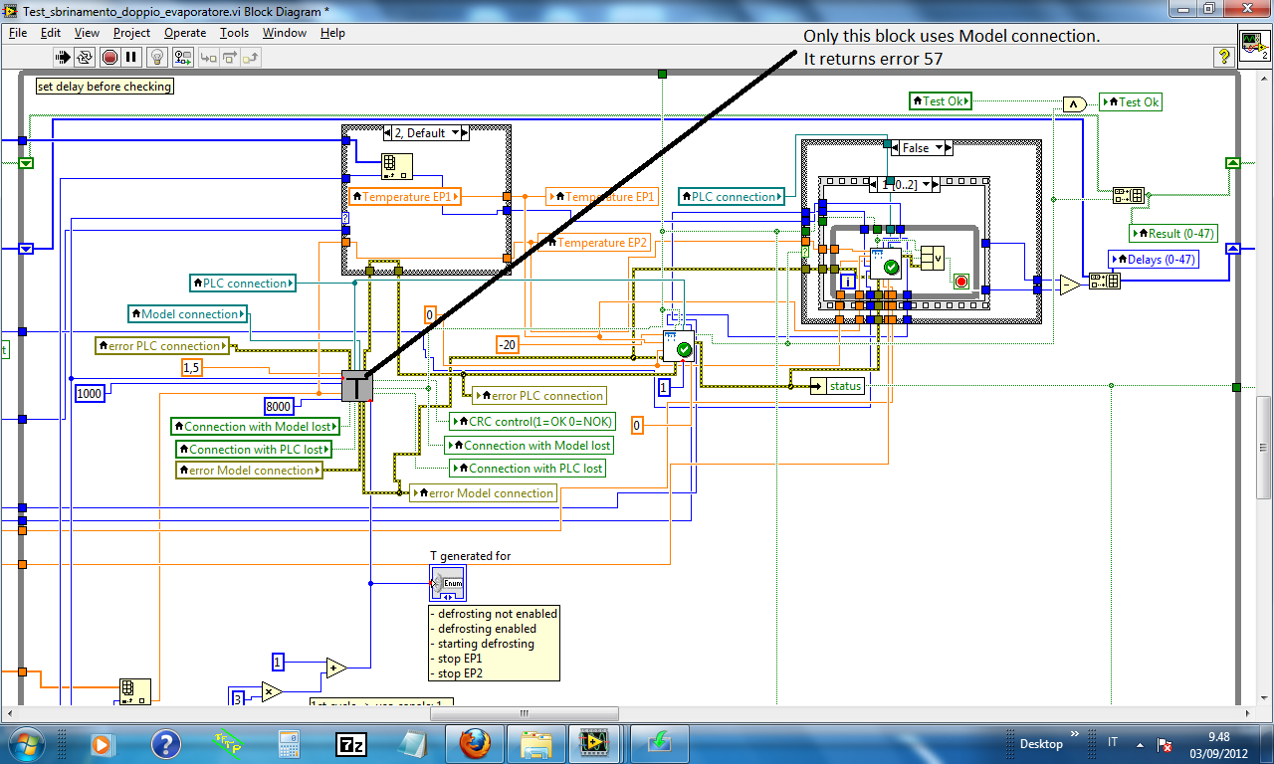
Task: Select checkmark subVI inside the inner loop
Action: [x=886, y=263]
